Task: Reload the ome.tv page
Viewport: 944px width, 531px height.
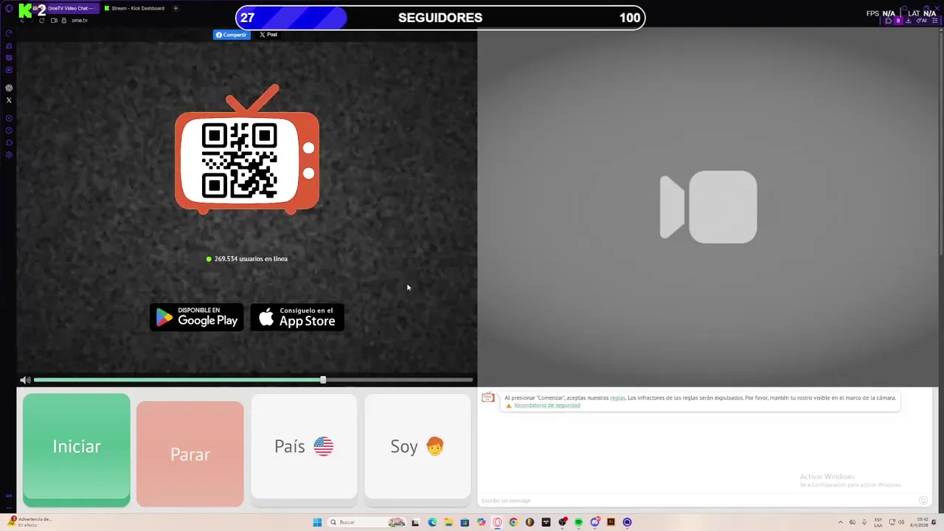Action: (41, 21)
